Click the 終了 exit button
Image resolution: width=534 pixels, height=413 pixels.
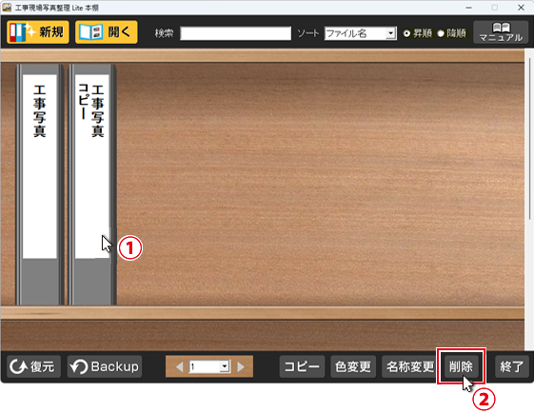(x=512, y=366)
